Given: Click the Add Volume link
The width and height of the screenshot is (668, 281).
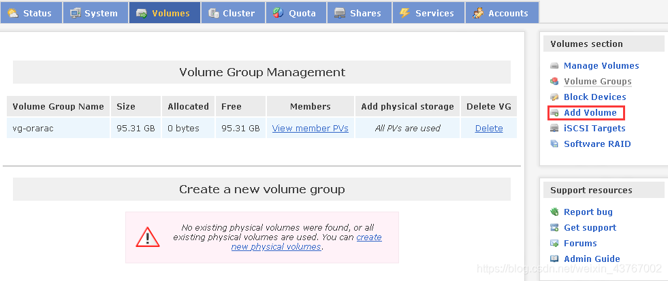Looking at the screenshot, I should click(x=590, y=113).
